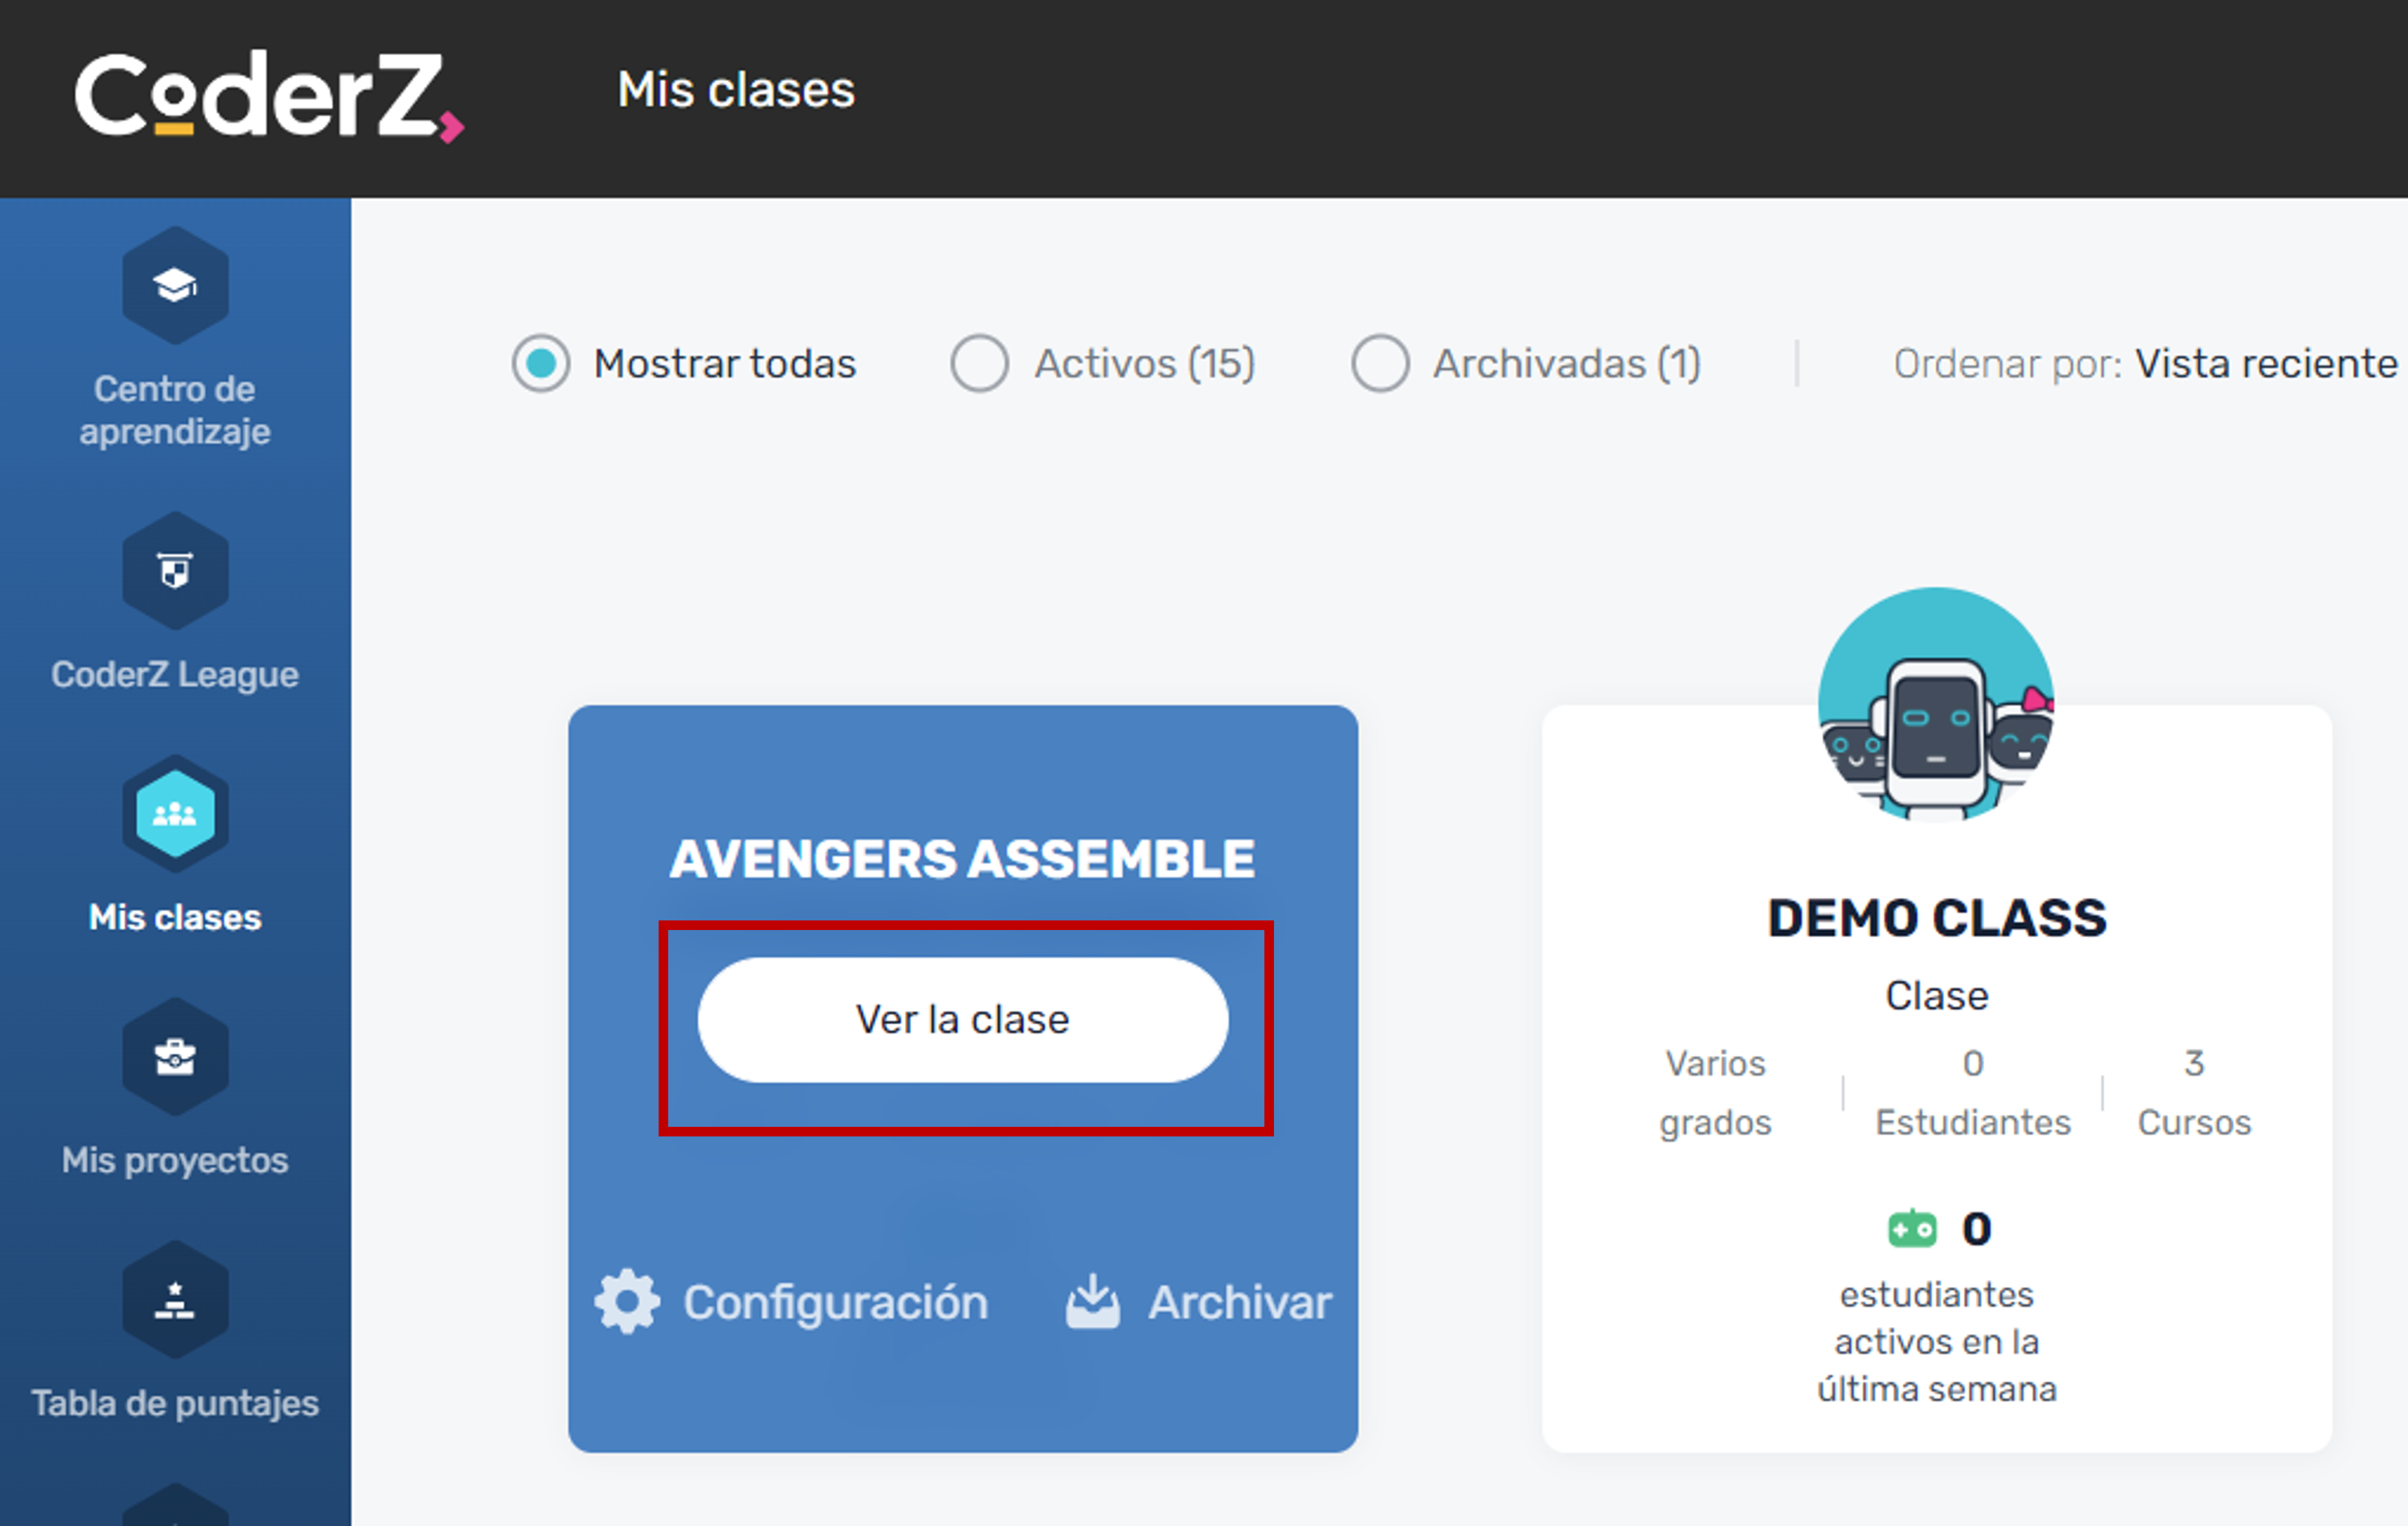Select the Mis clases group icon
The height and width of the screenshot is (1526, 2408).
[x=175, y=814]
